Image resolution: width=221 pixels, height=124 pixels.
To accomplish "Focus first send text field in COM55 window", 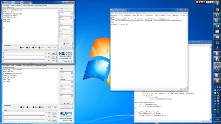I will tap(24, 53).
